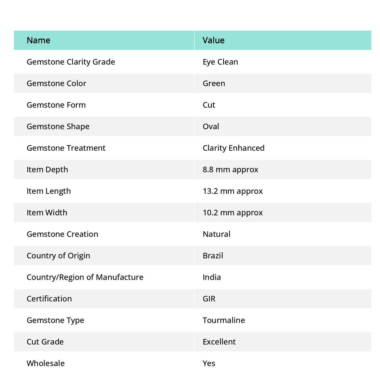The width and height of the screenshot is (380, 380).
Task: Select Country/Region of Manufacture label
Action: (x=85, y=277)
